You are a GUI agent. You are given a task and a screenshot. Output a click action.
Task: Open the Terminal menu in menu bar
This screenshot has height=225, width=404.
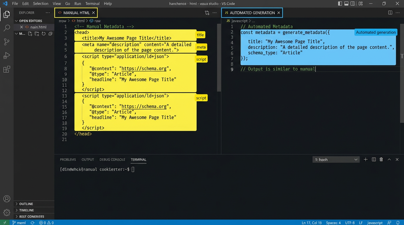tap(92, 4)
